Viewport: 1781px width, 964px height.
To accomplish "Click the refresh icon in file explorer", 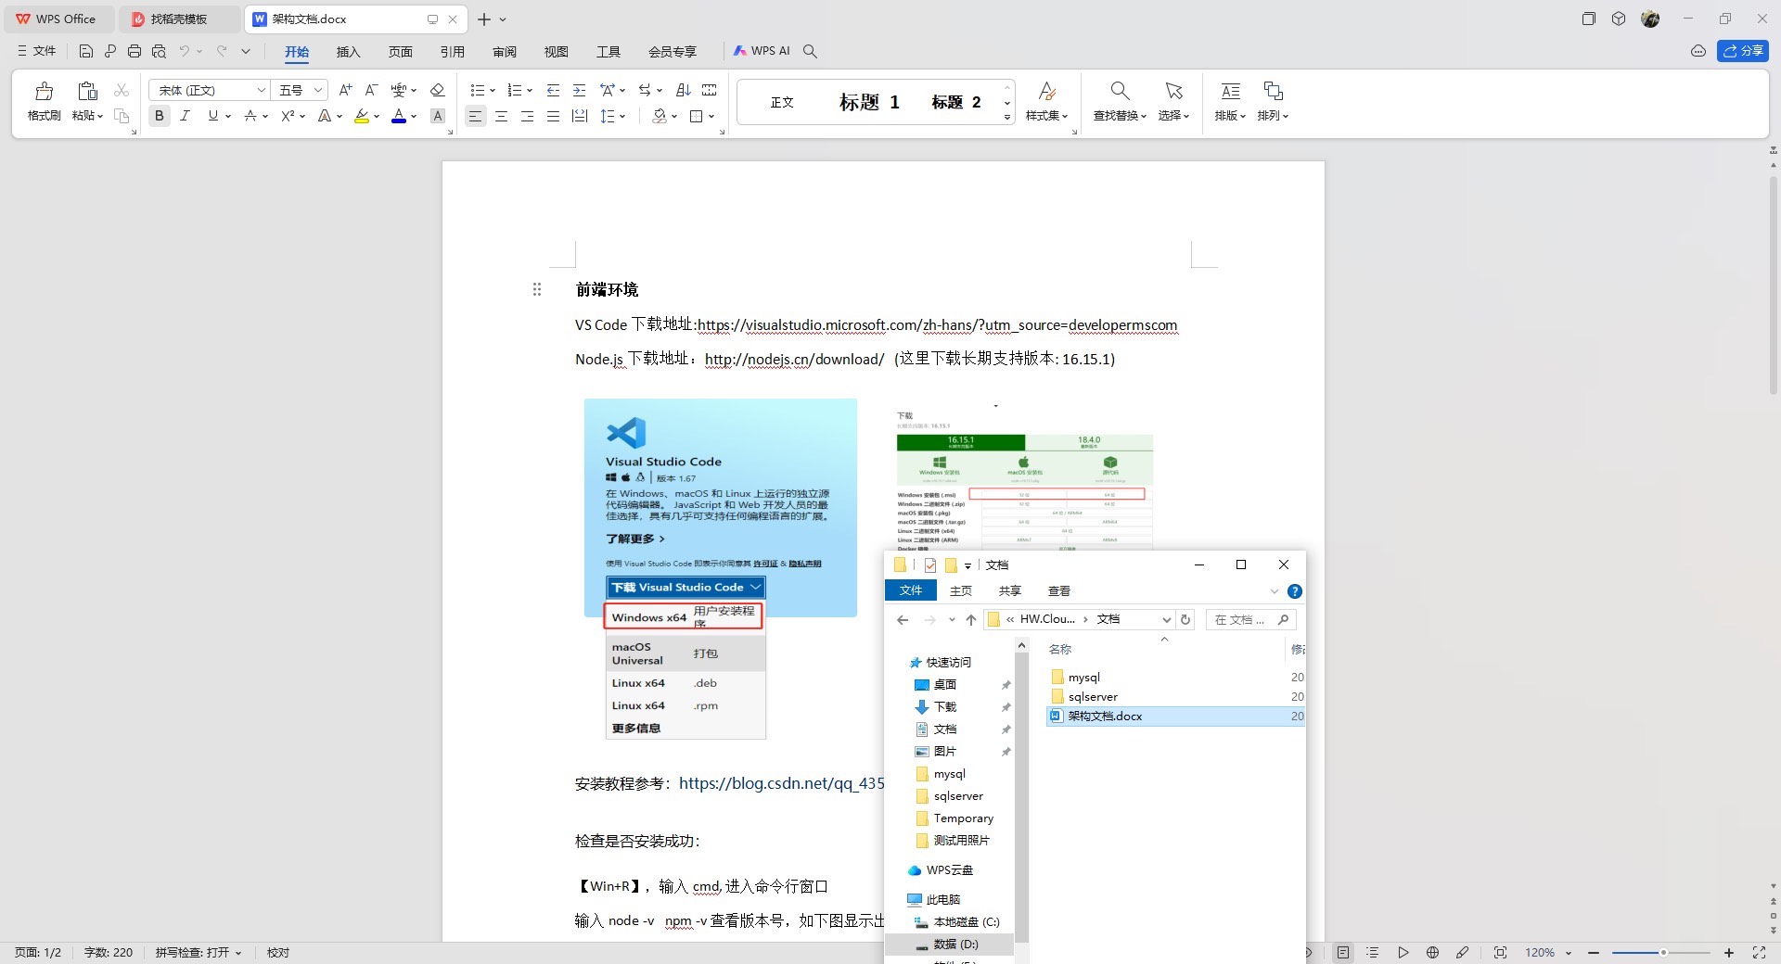I will (1185, 619).
